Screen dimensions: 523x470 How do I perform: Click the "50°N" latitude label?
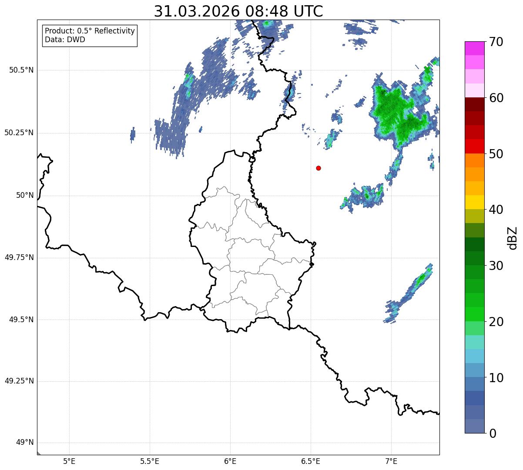tap(25, 195)
